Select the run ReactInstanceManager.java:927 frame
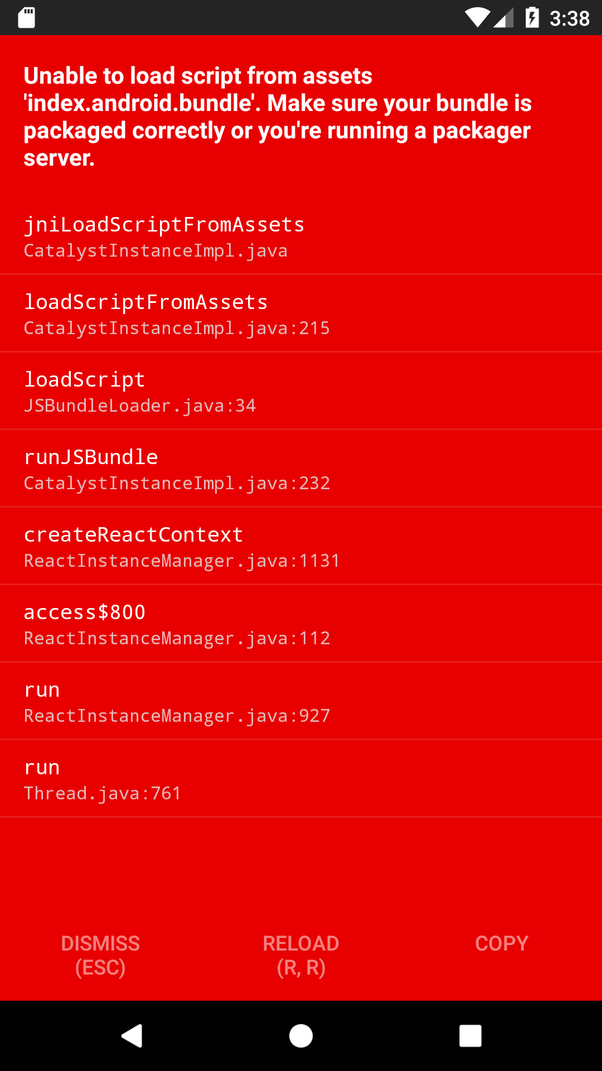Image resolution: width=602 pixels, height=1071 pixels. (x=301, y=701)
